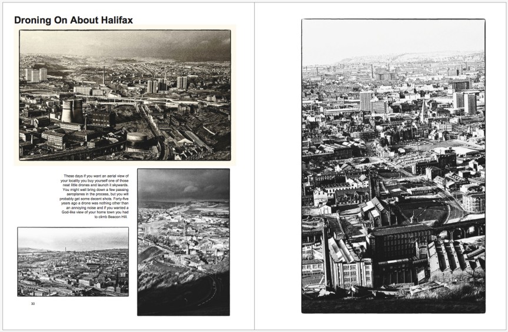Select the small panoramic photo above page number
This screenshot has width=508, height=332.
point(73,261)
